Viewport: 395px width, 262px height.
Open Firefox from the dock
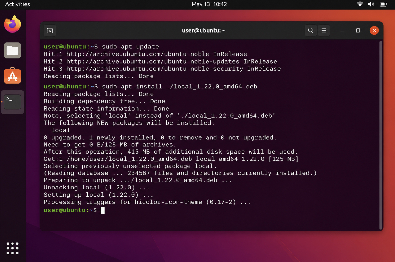pyautogui.click(x=12, y=24)
